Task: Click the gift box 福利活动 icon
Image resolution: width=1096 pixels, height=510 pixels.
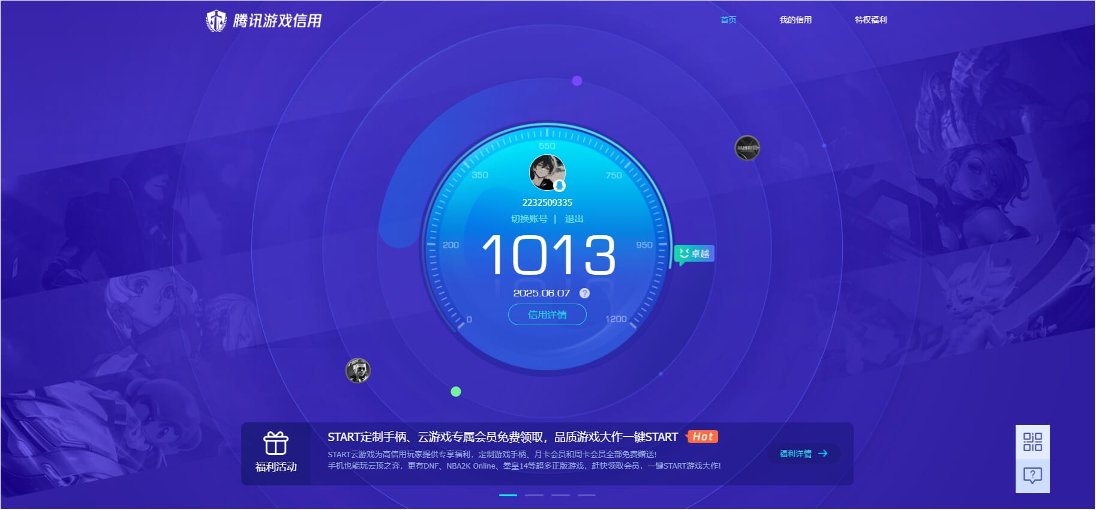Action: [276, 444]
